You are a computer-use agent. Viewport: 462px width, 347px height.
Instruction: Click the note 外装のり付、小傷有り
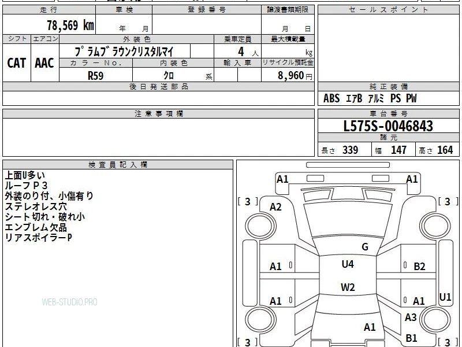tap(49, 196)
